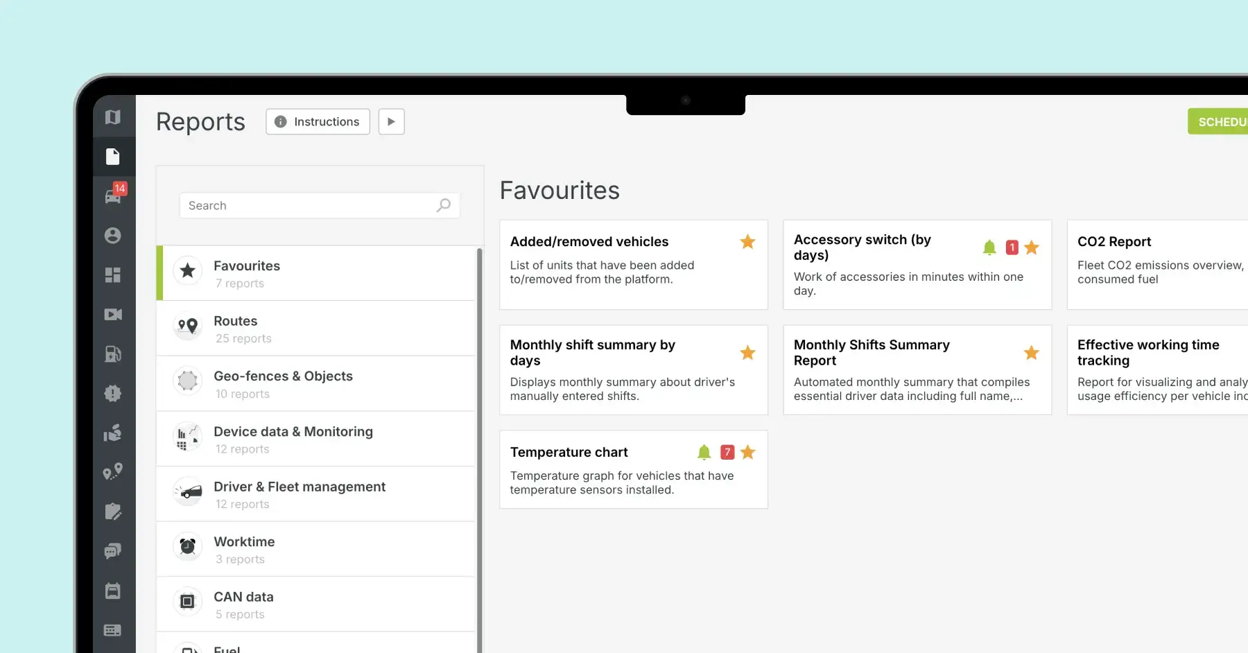Focus the Search reports field
Screen dimensions: 1248x653
coord(320,205)
